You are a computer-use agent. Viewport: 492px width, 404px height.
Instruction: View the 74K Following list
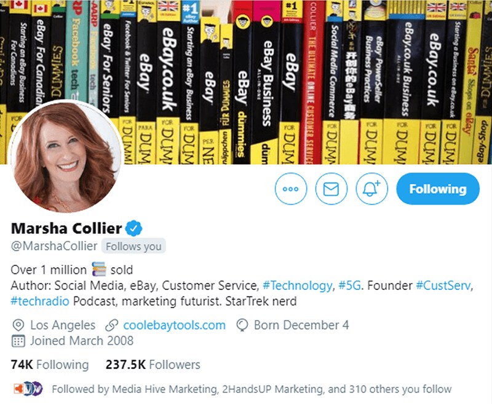click(x=50, y=365)
